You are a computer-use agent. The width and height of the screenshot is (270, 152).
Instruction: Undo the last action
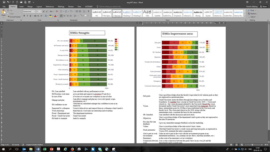click(x=8, y=2)
